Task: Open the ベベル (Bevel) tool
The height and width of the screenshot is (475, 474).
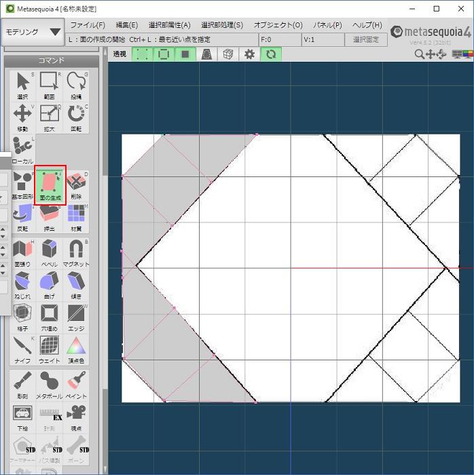Action: coord(50,252)
